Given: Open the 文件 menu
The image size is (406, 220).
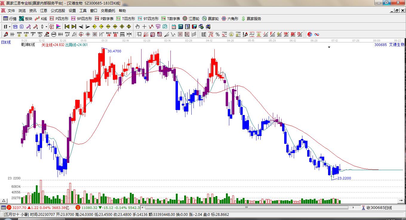Looking at the screenshot, I should coord(11,11).
